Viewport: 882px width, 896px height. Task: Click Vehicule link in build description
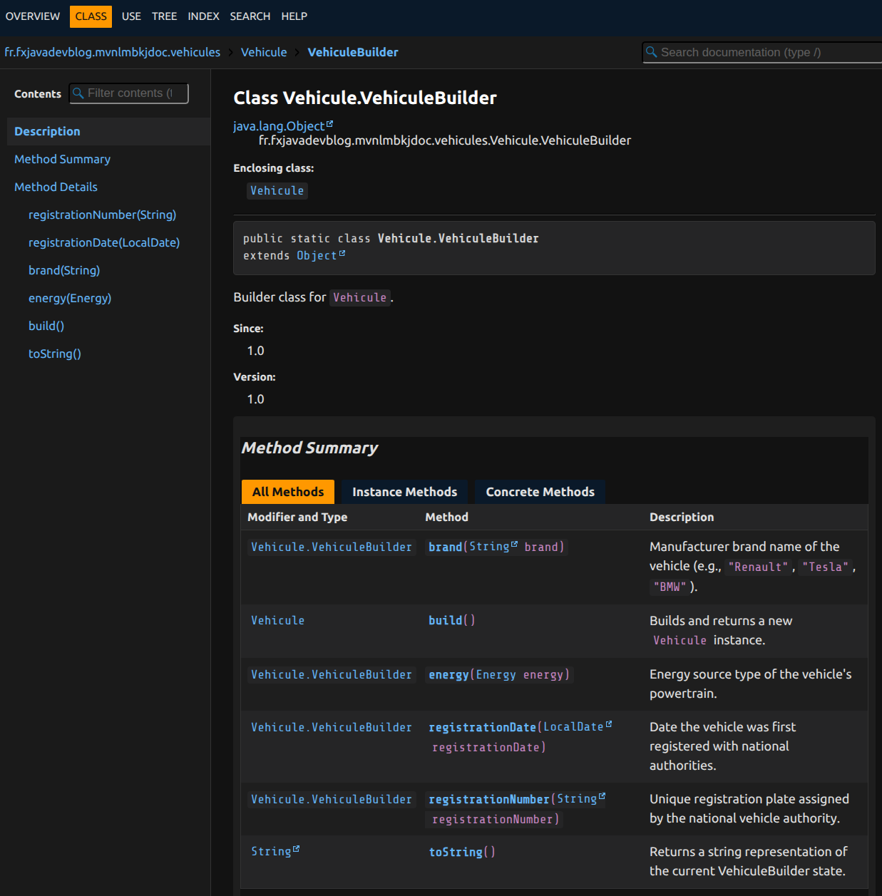coord(680,641)
